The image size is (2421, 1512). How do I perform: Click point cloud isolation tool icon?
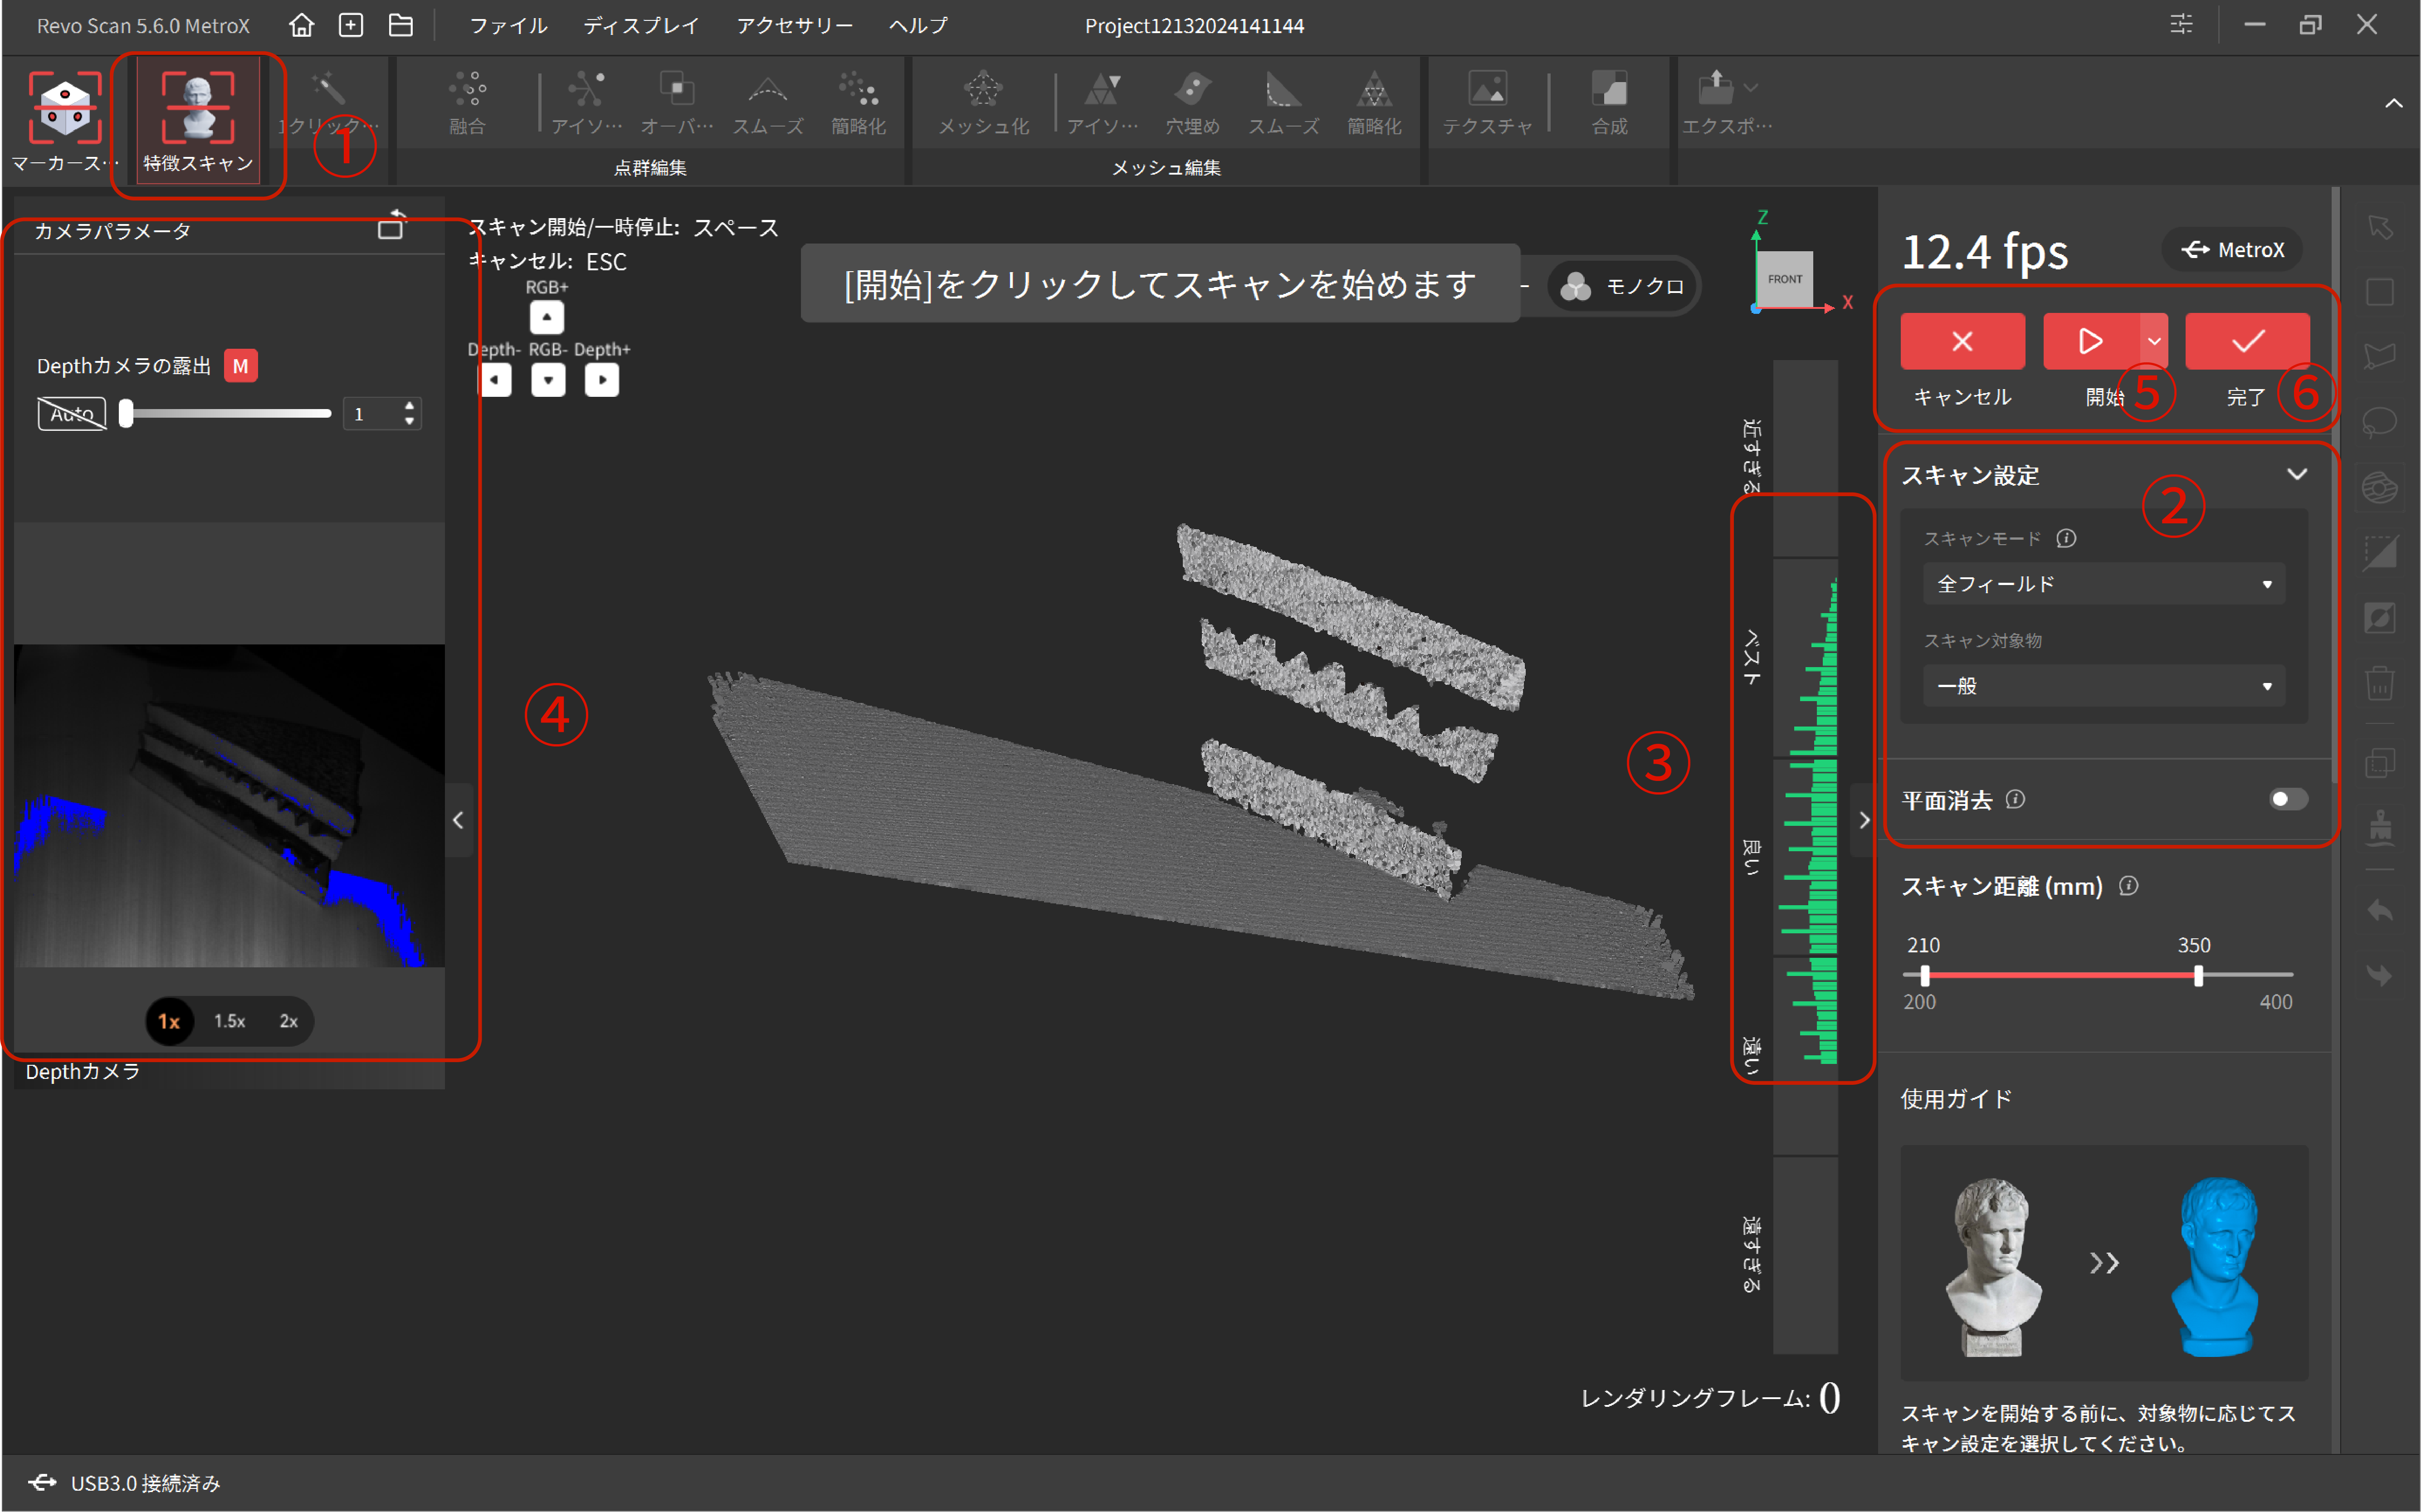tap(587, 90)
